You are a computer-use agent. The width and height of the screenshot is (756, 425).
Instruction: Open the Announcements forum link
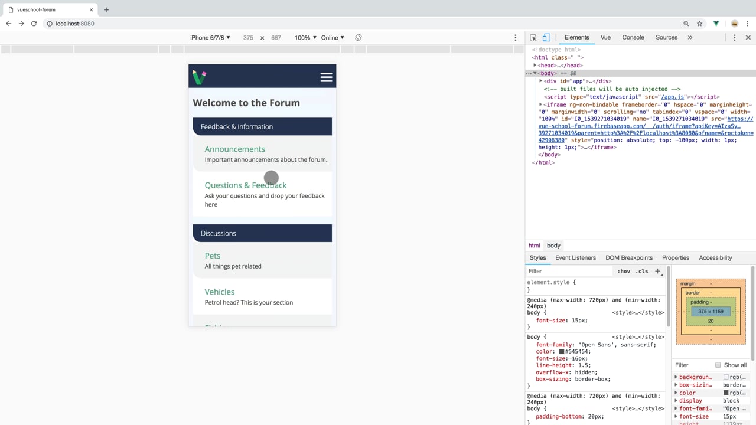pyautogui.click(x=234, y=149)
